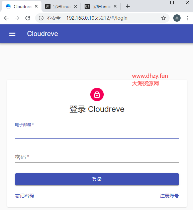The image size is (193, 210).
Task: Open Chrome's three-dot menu
Action: pyautogui.click(x=188, y=18)
